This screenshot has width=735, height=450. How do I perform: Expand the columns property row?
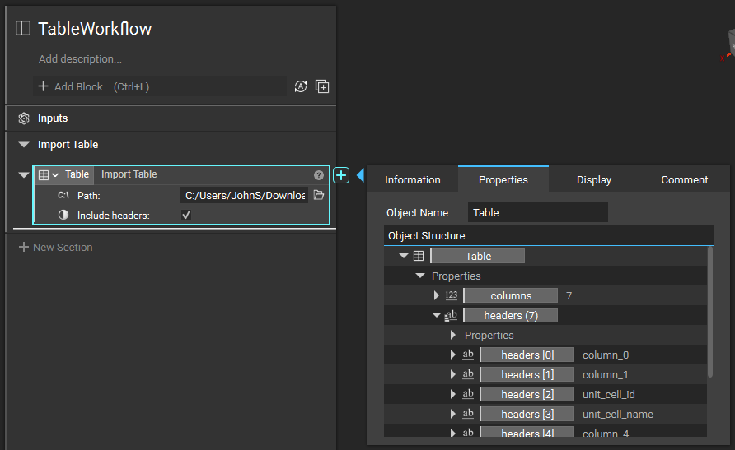(437, 295)
